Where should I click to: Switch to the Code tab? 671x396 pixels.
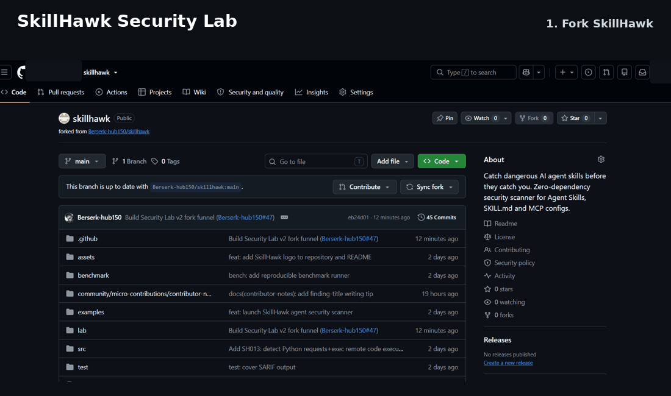tap(15, 92)
